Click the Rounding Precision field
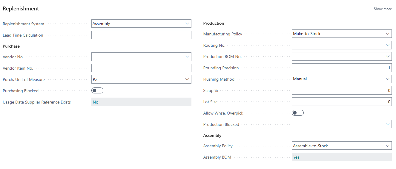Viewport: 396px width, 169px height. 341,68
